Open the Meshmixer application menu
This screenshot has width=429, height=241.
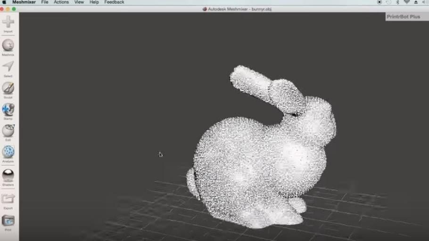(x=24, y=2)
